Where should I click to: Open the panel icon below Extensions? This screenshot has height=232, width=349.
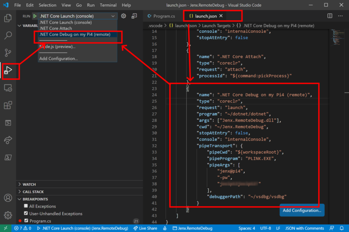(8, 123)
